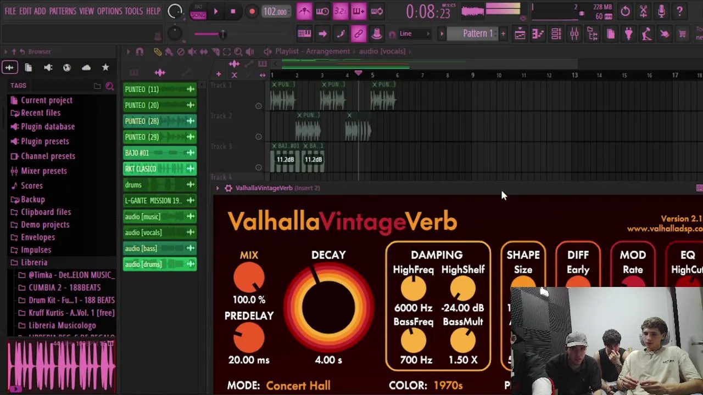Select the PUNTEO (11) audio clip
Viewport: 703px width, 395px height.
point(159,89)
